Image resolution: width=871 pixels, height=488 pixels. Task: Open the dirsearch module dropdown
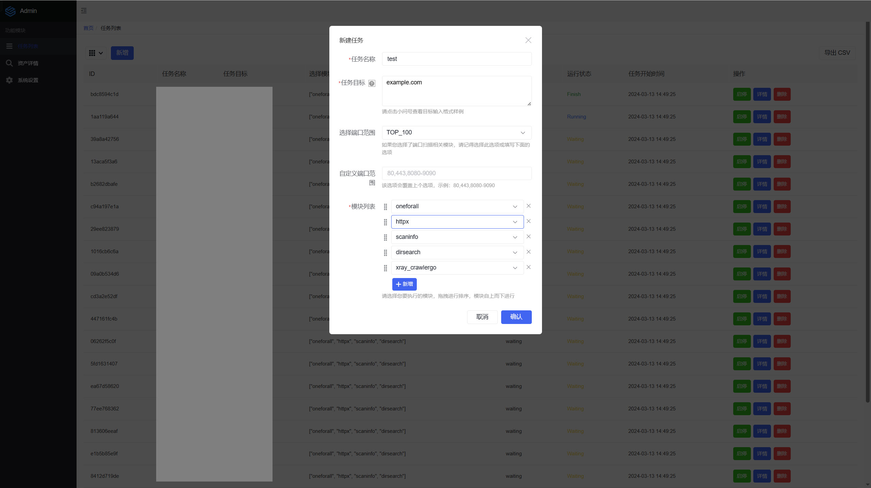(457, 252)
